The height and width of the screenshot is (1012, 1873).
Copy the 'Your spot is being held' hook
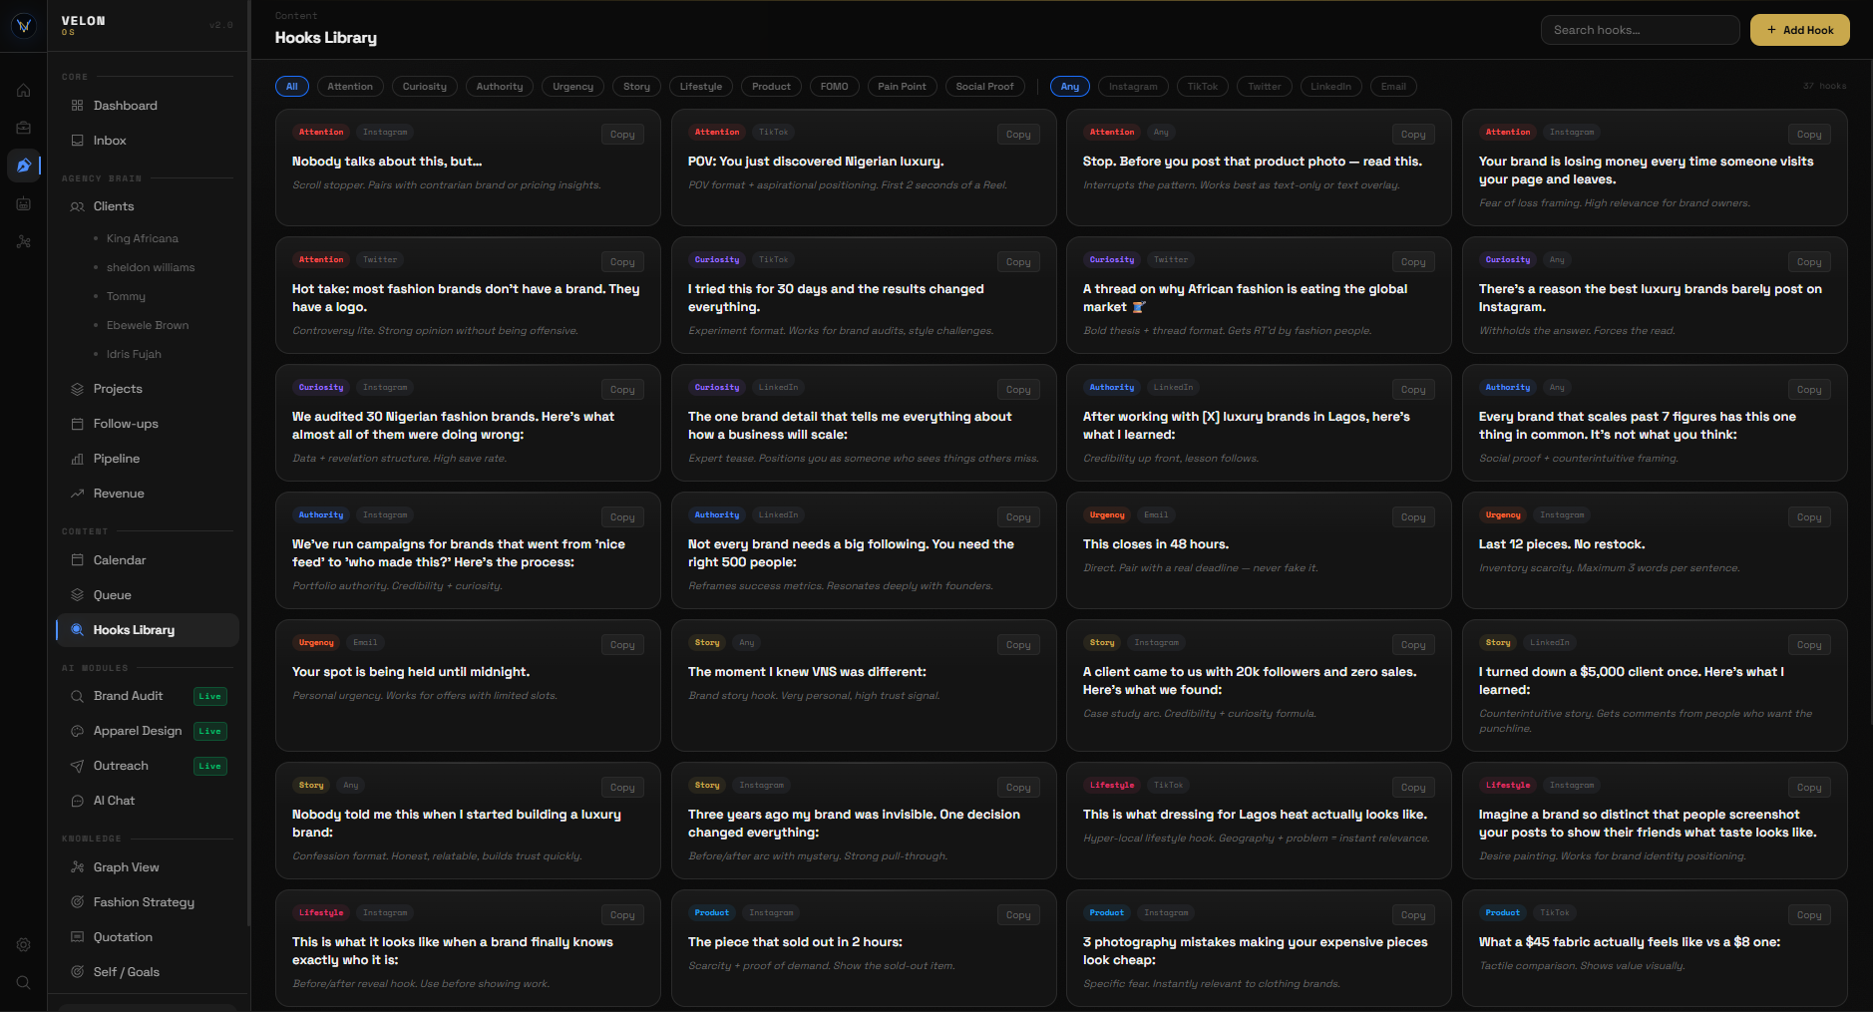(622, 645)
